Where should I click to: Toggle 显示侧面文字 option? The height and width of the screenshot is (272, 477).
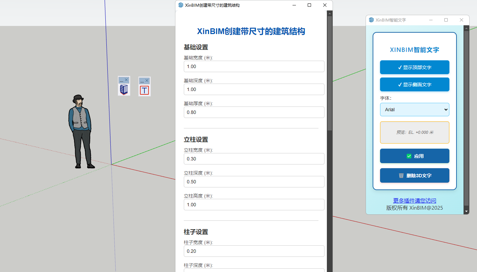coord(414,85)
